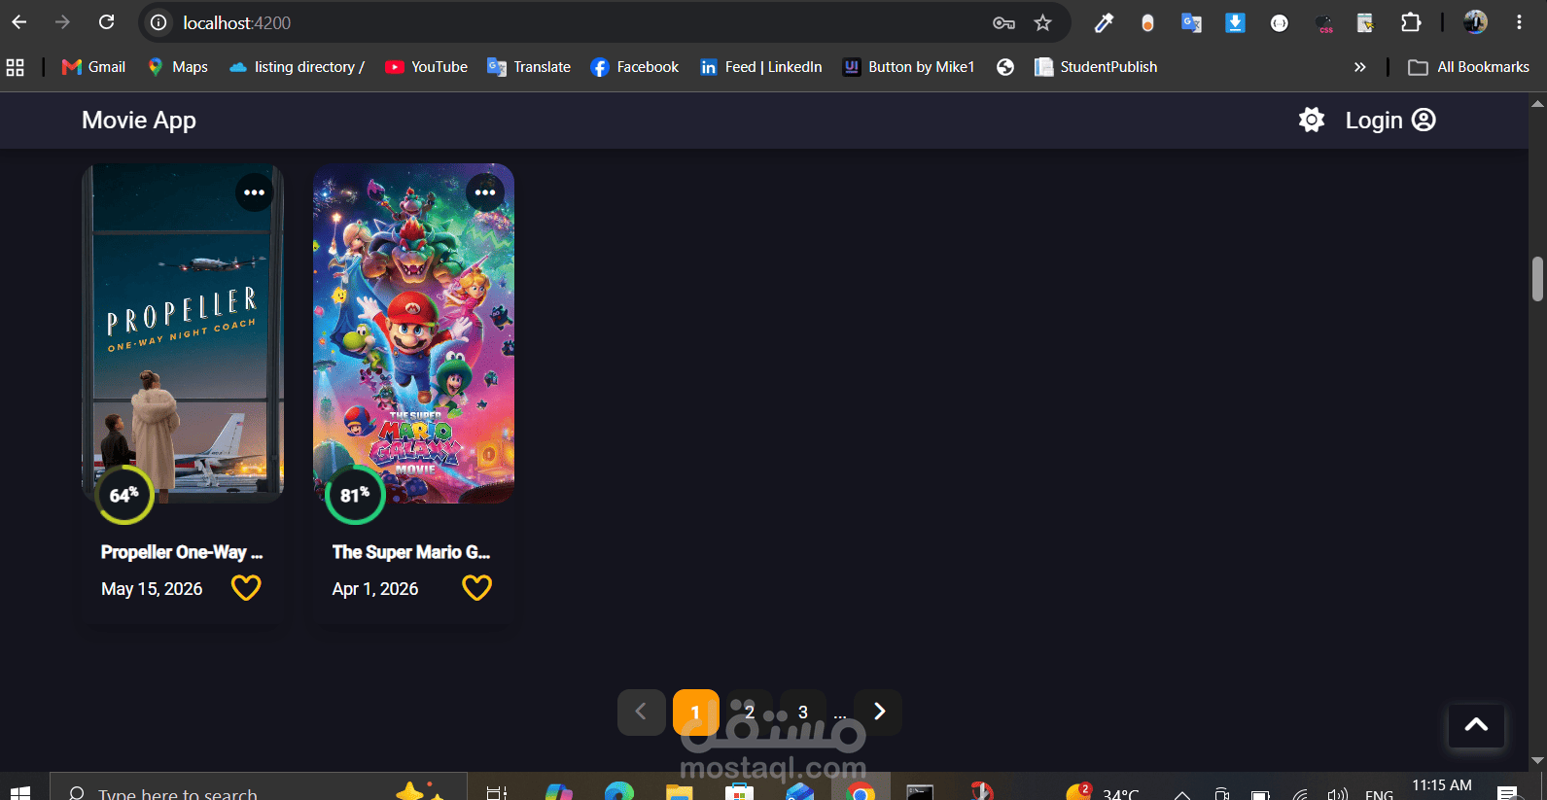
Task: Open the orange dot pill extension
Action: click(x=1147, y=22)
